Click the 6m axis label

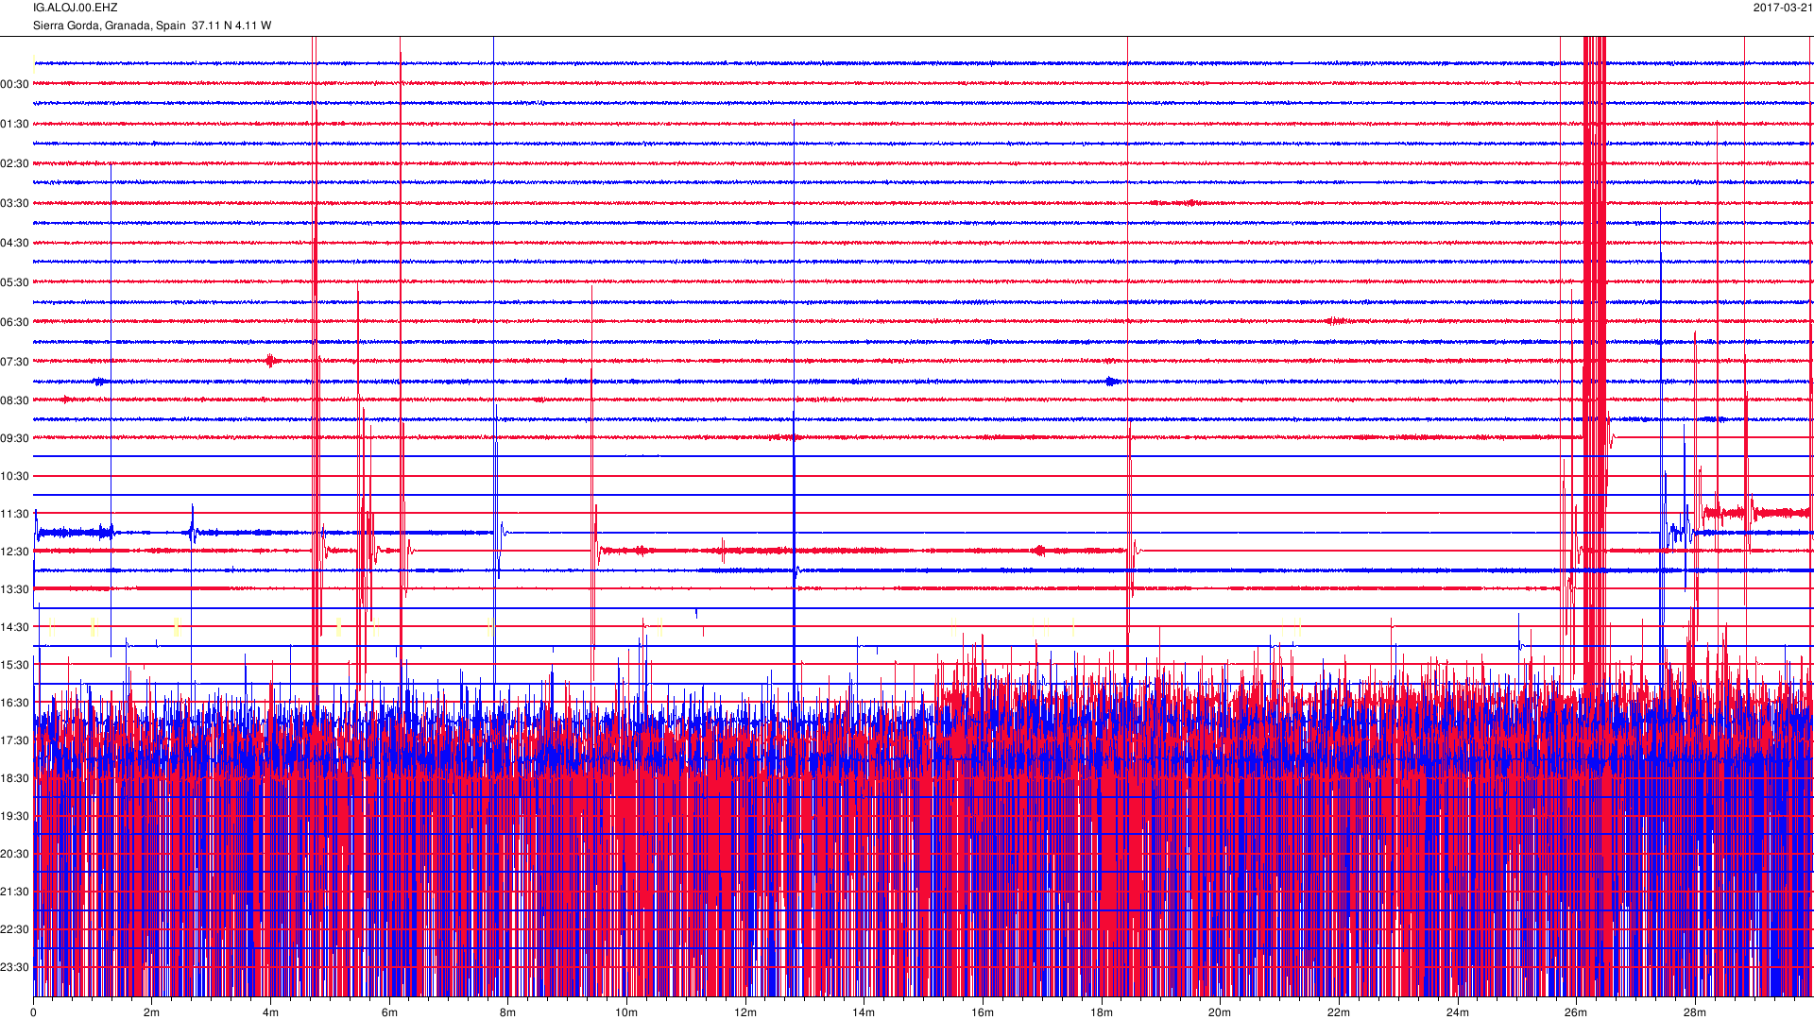pyautogui.click(x=389, y=1012)
